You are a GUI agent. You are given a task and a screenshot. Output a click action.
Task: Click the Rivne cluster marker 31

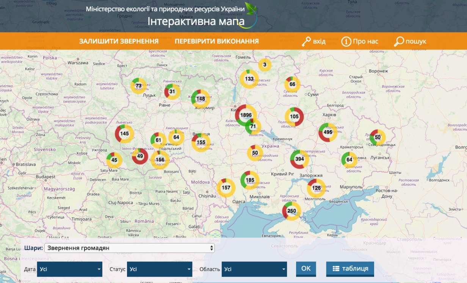coord(172,92)
